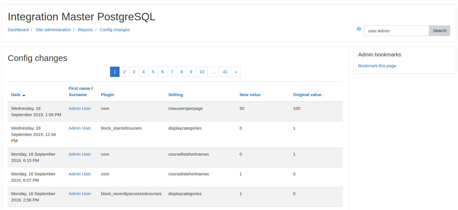Go to pagination page 7

[x=172, y=72]
